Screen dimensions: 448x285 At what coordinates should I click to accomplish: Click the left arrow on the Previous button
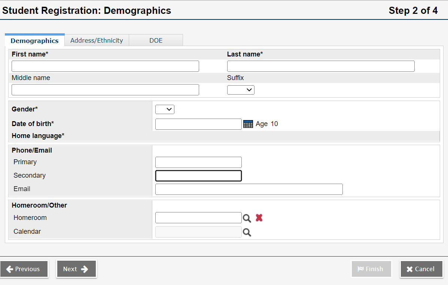point(9,269)
